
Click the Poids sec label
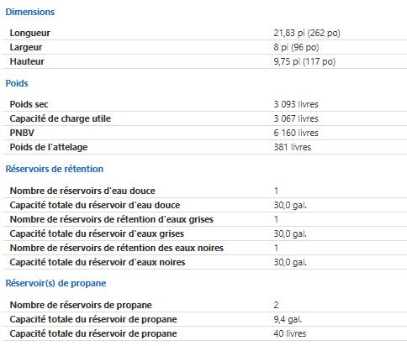[29, 104]
